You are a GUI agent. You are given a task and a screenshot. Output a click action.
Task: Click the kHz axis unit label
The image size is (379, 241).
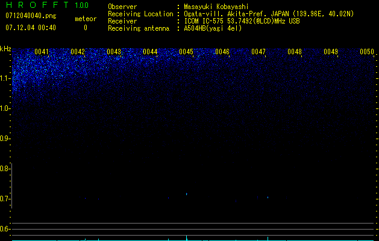tap(5, 49)
